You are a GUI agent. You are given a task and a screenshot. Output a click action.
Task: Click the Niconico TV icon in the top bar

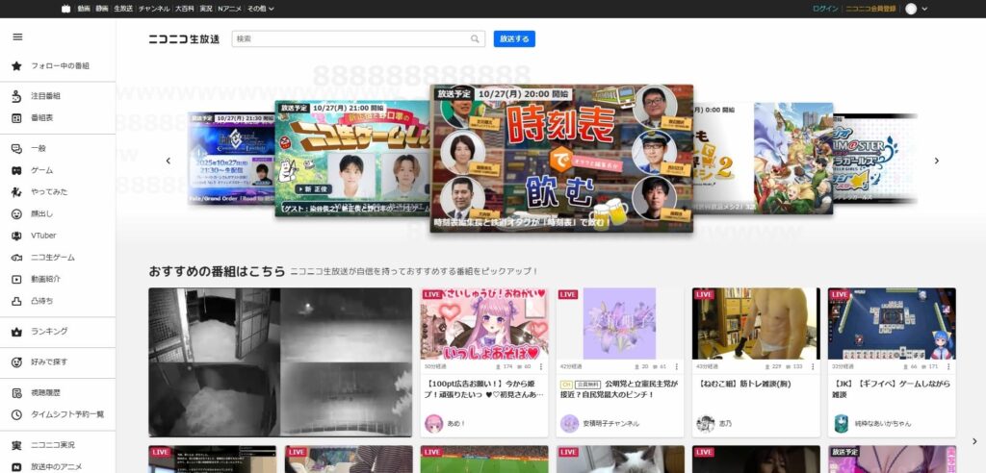[x=65, y=9]
